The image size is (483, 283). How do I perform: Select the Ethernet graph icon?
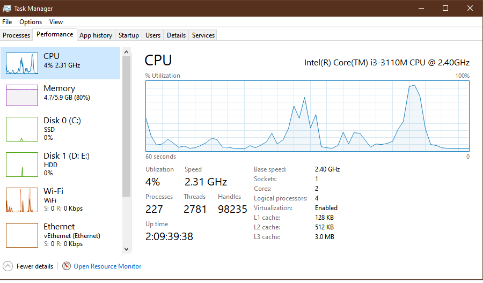22,235
